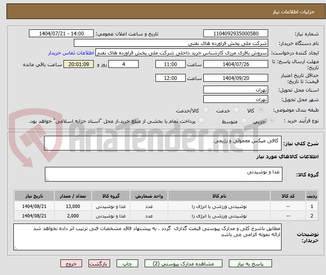Image resolution: width=326 pixels, height=275 pixels.
Task: Click the row number 2 cell
Action: coord(312,216)
